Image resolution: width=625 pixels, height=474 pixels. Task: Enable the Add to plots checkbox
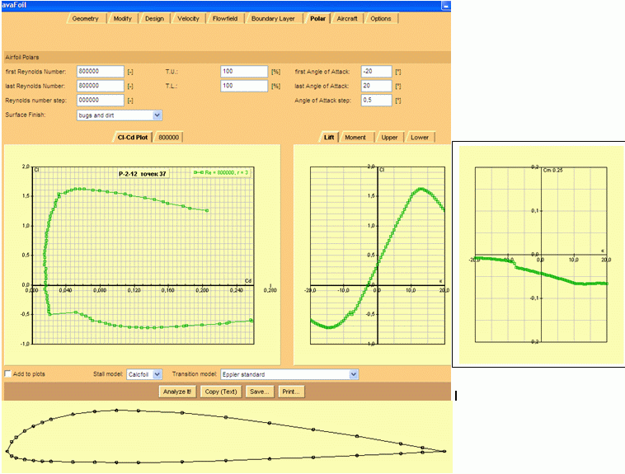(8, 373)
